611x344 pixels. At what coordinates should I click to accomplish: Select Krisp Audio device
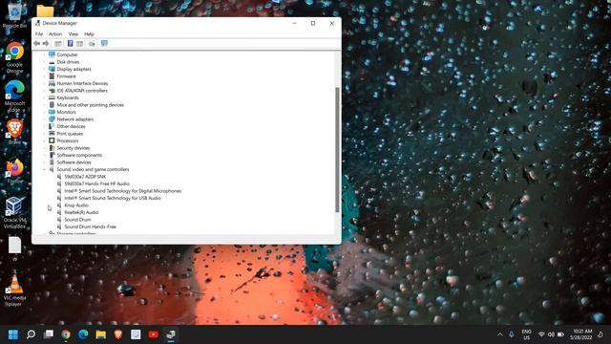coord(76,205)
